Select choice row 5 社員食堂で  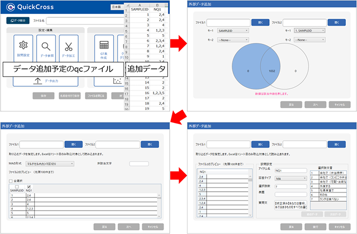[x=328, y=190]
